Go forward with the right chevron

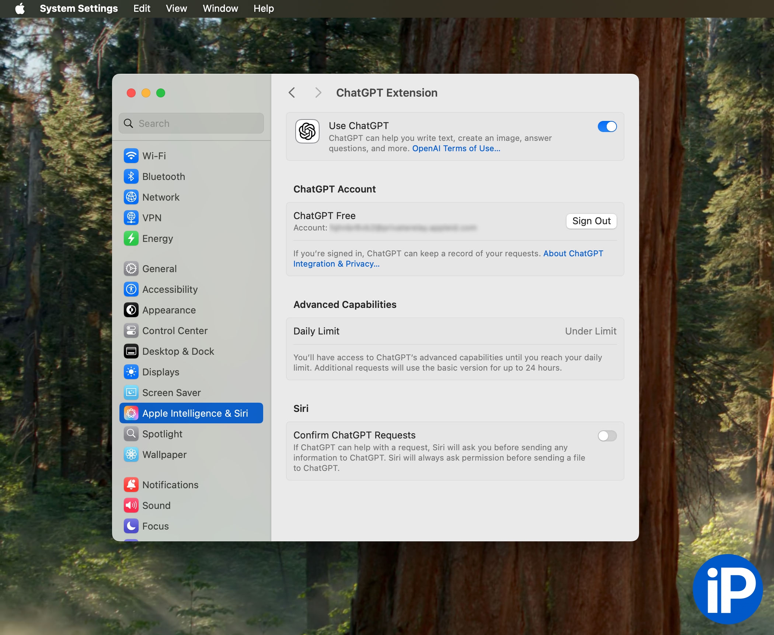click(318, 93)
